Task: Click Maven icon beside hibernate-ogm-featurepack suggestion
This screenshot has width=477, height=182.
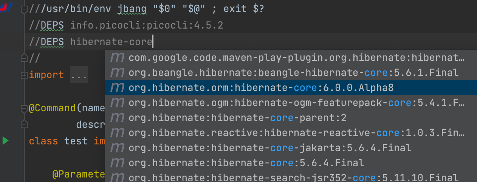Action: (x=117, y=103)
